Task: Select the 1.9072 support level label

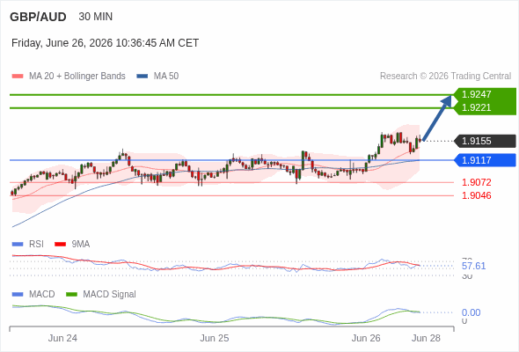Action: pyautogui.click(x=476, y=182)
